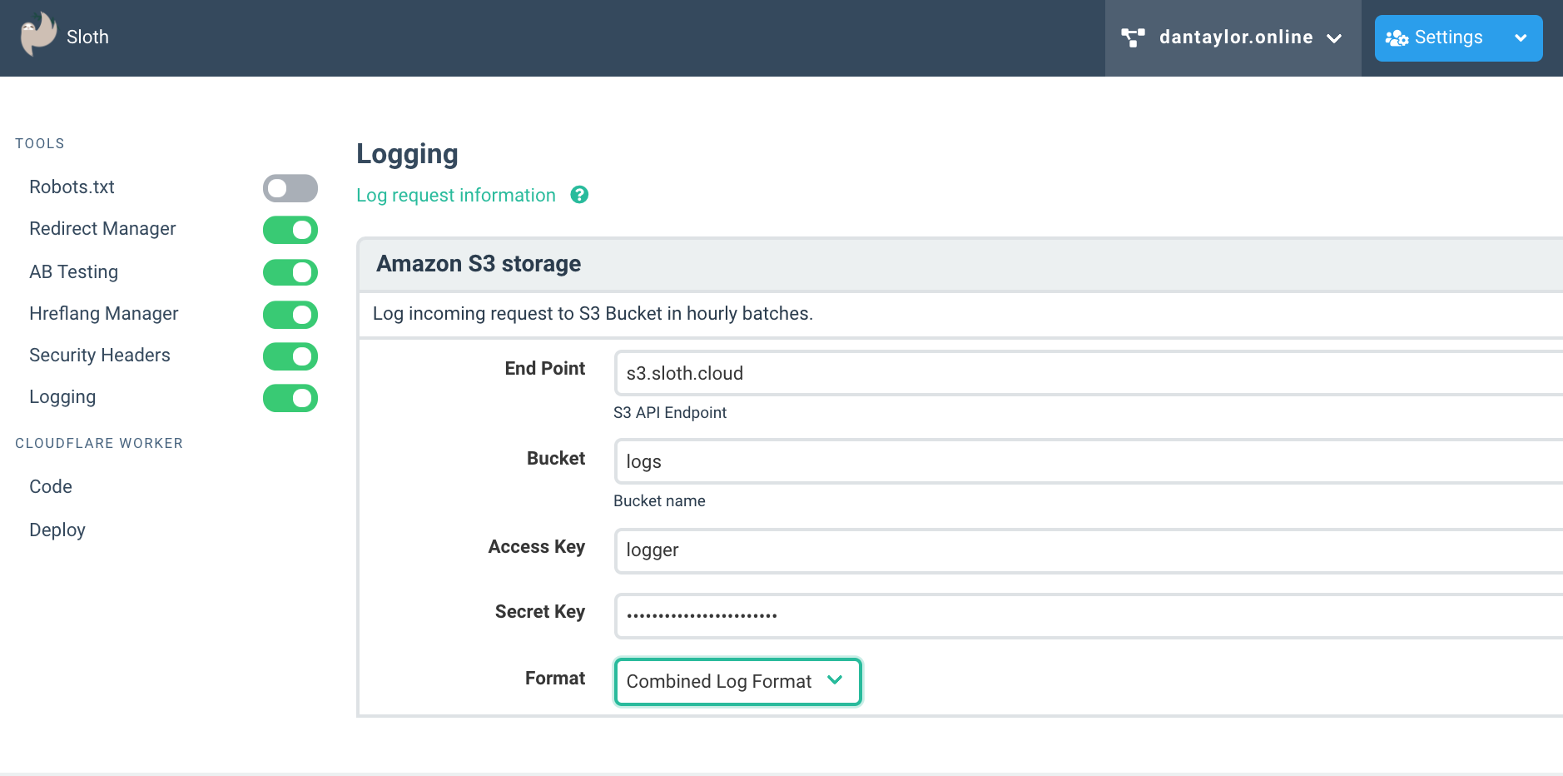Open the Settings dropdown arrow
The image size is (1563, 776).
click(1520, 38)
